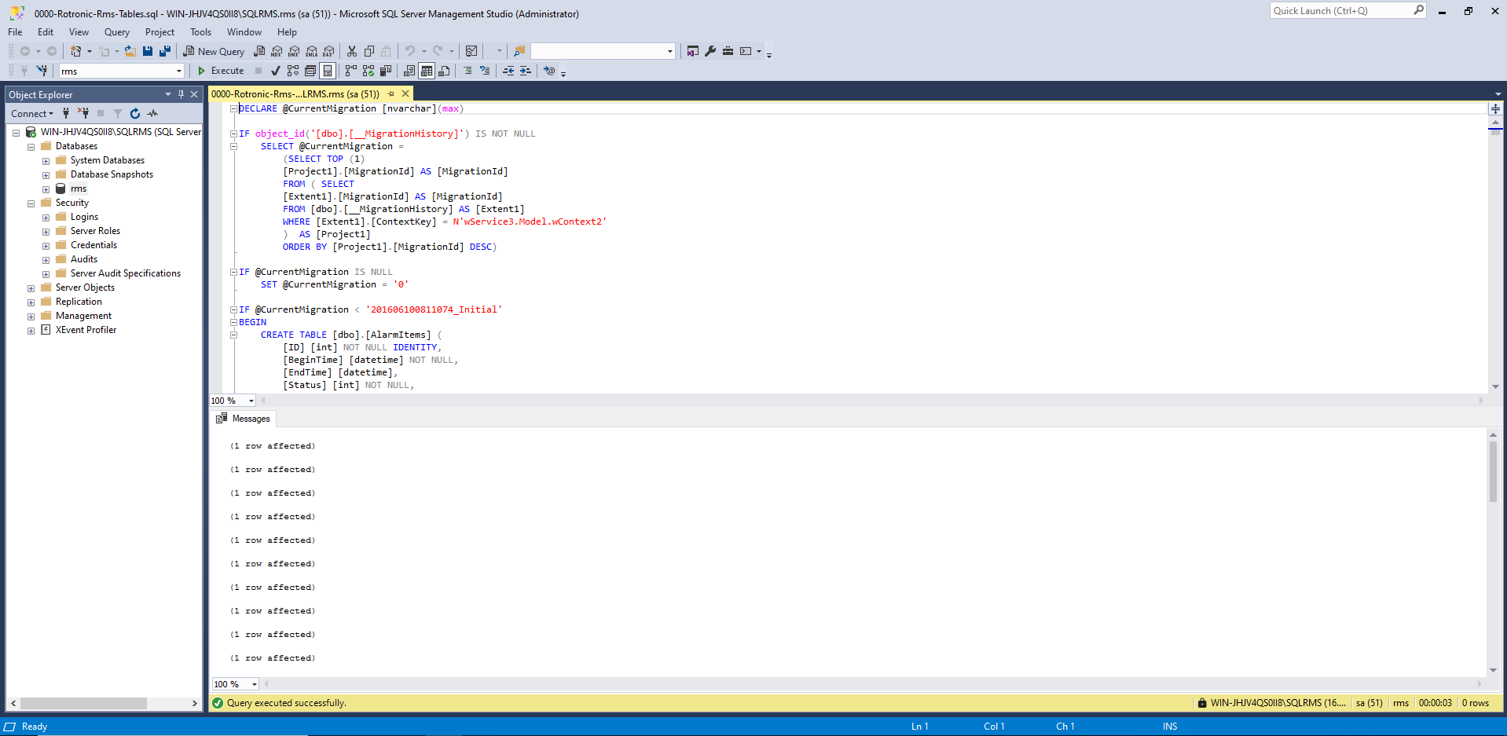Click Uncomment selected lines icon
The height and width of the screenshot is (736, 1507).
485,71
